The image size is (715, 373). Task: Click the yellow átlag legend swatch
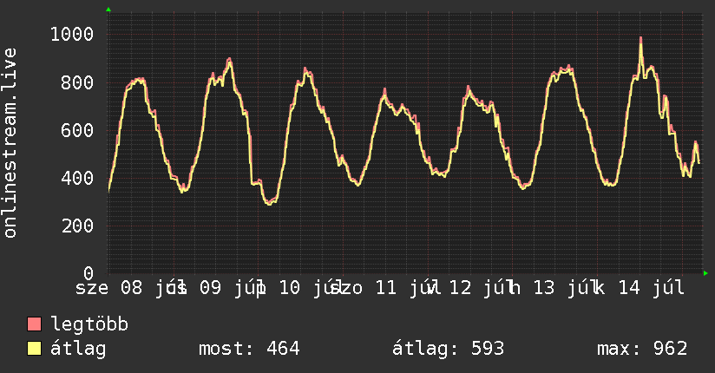pyautogui.click(x=34, y=349)
